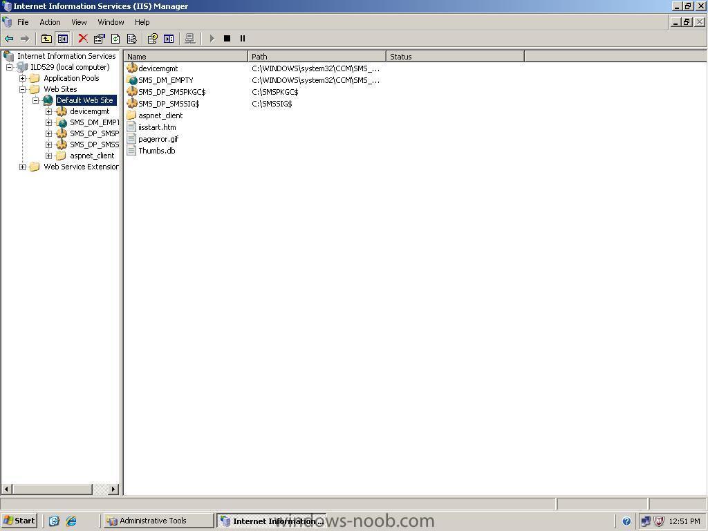Open the Window menu
Screen dimensions: 708x531
(x=111, y=22)
